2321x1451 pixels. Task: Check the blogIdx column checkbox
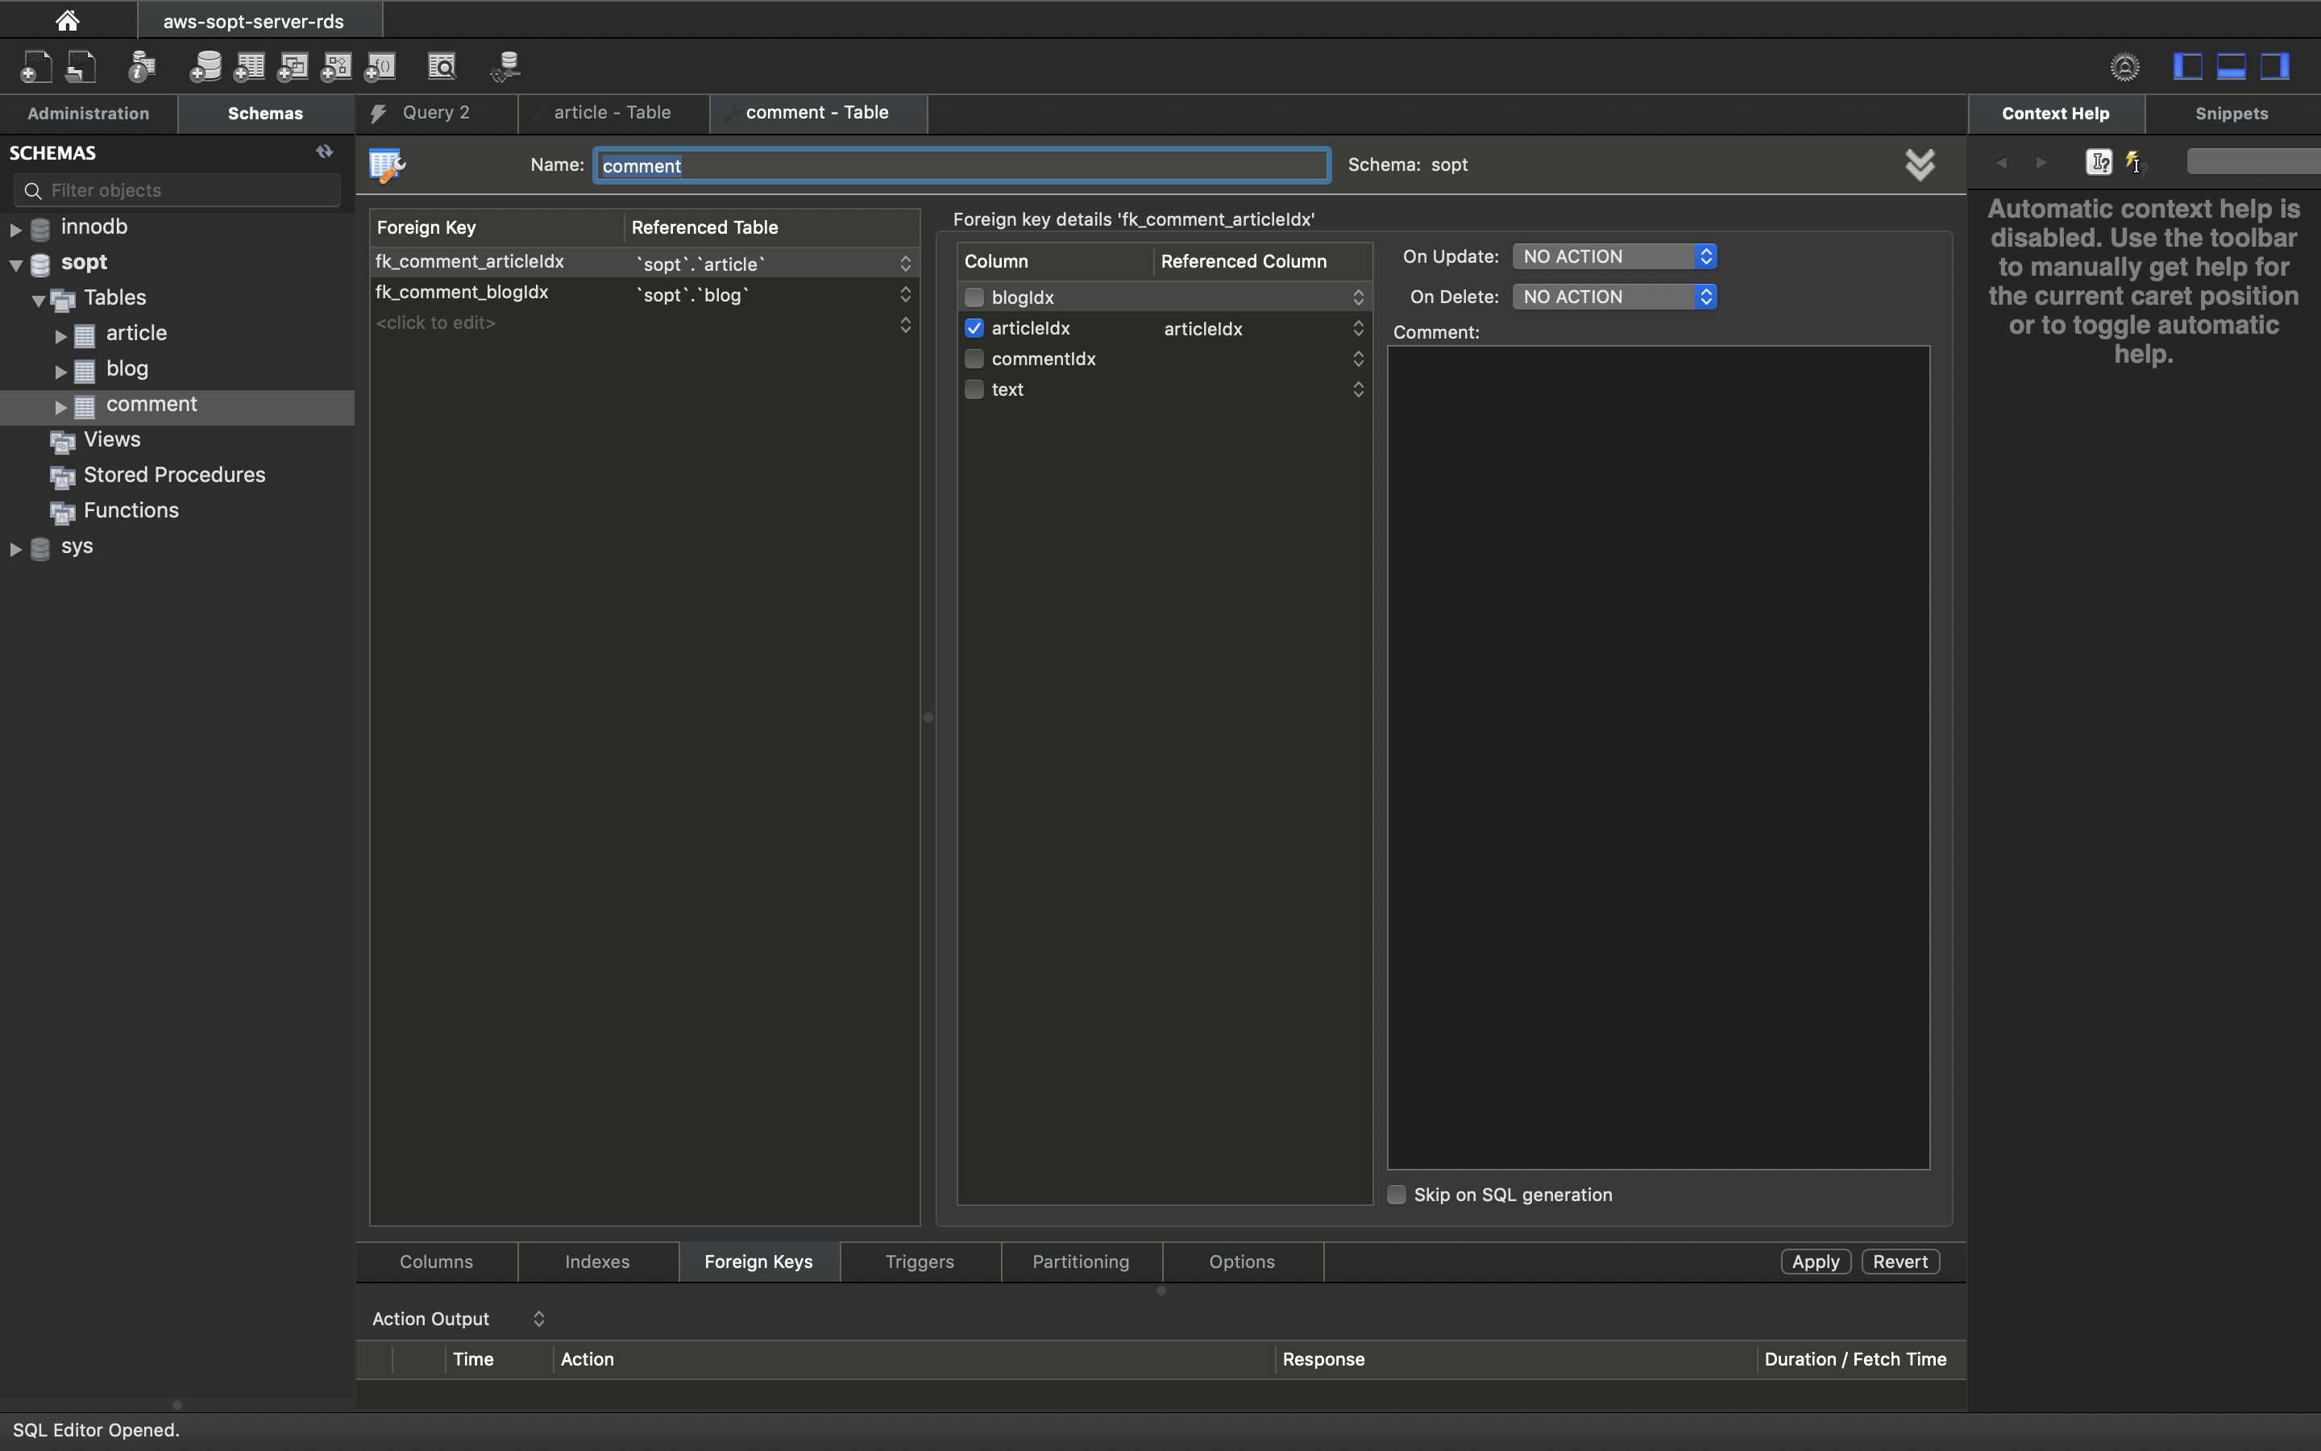pos(974,297)
